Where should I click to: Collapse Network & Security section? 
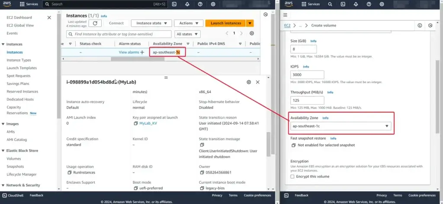pyautogui.click(x=3, y=185)
